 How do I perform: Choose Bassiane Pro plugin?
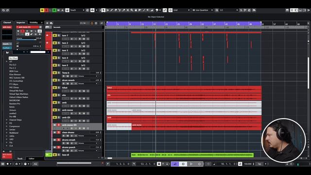pyautogui.click(x=15, y=104)
